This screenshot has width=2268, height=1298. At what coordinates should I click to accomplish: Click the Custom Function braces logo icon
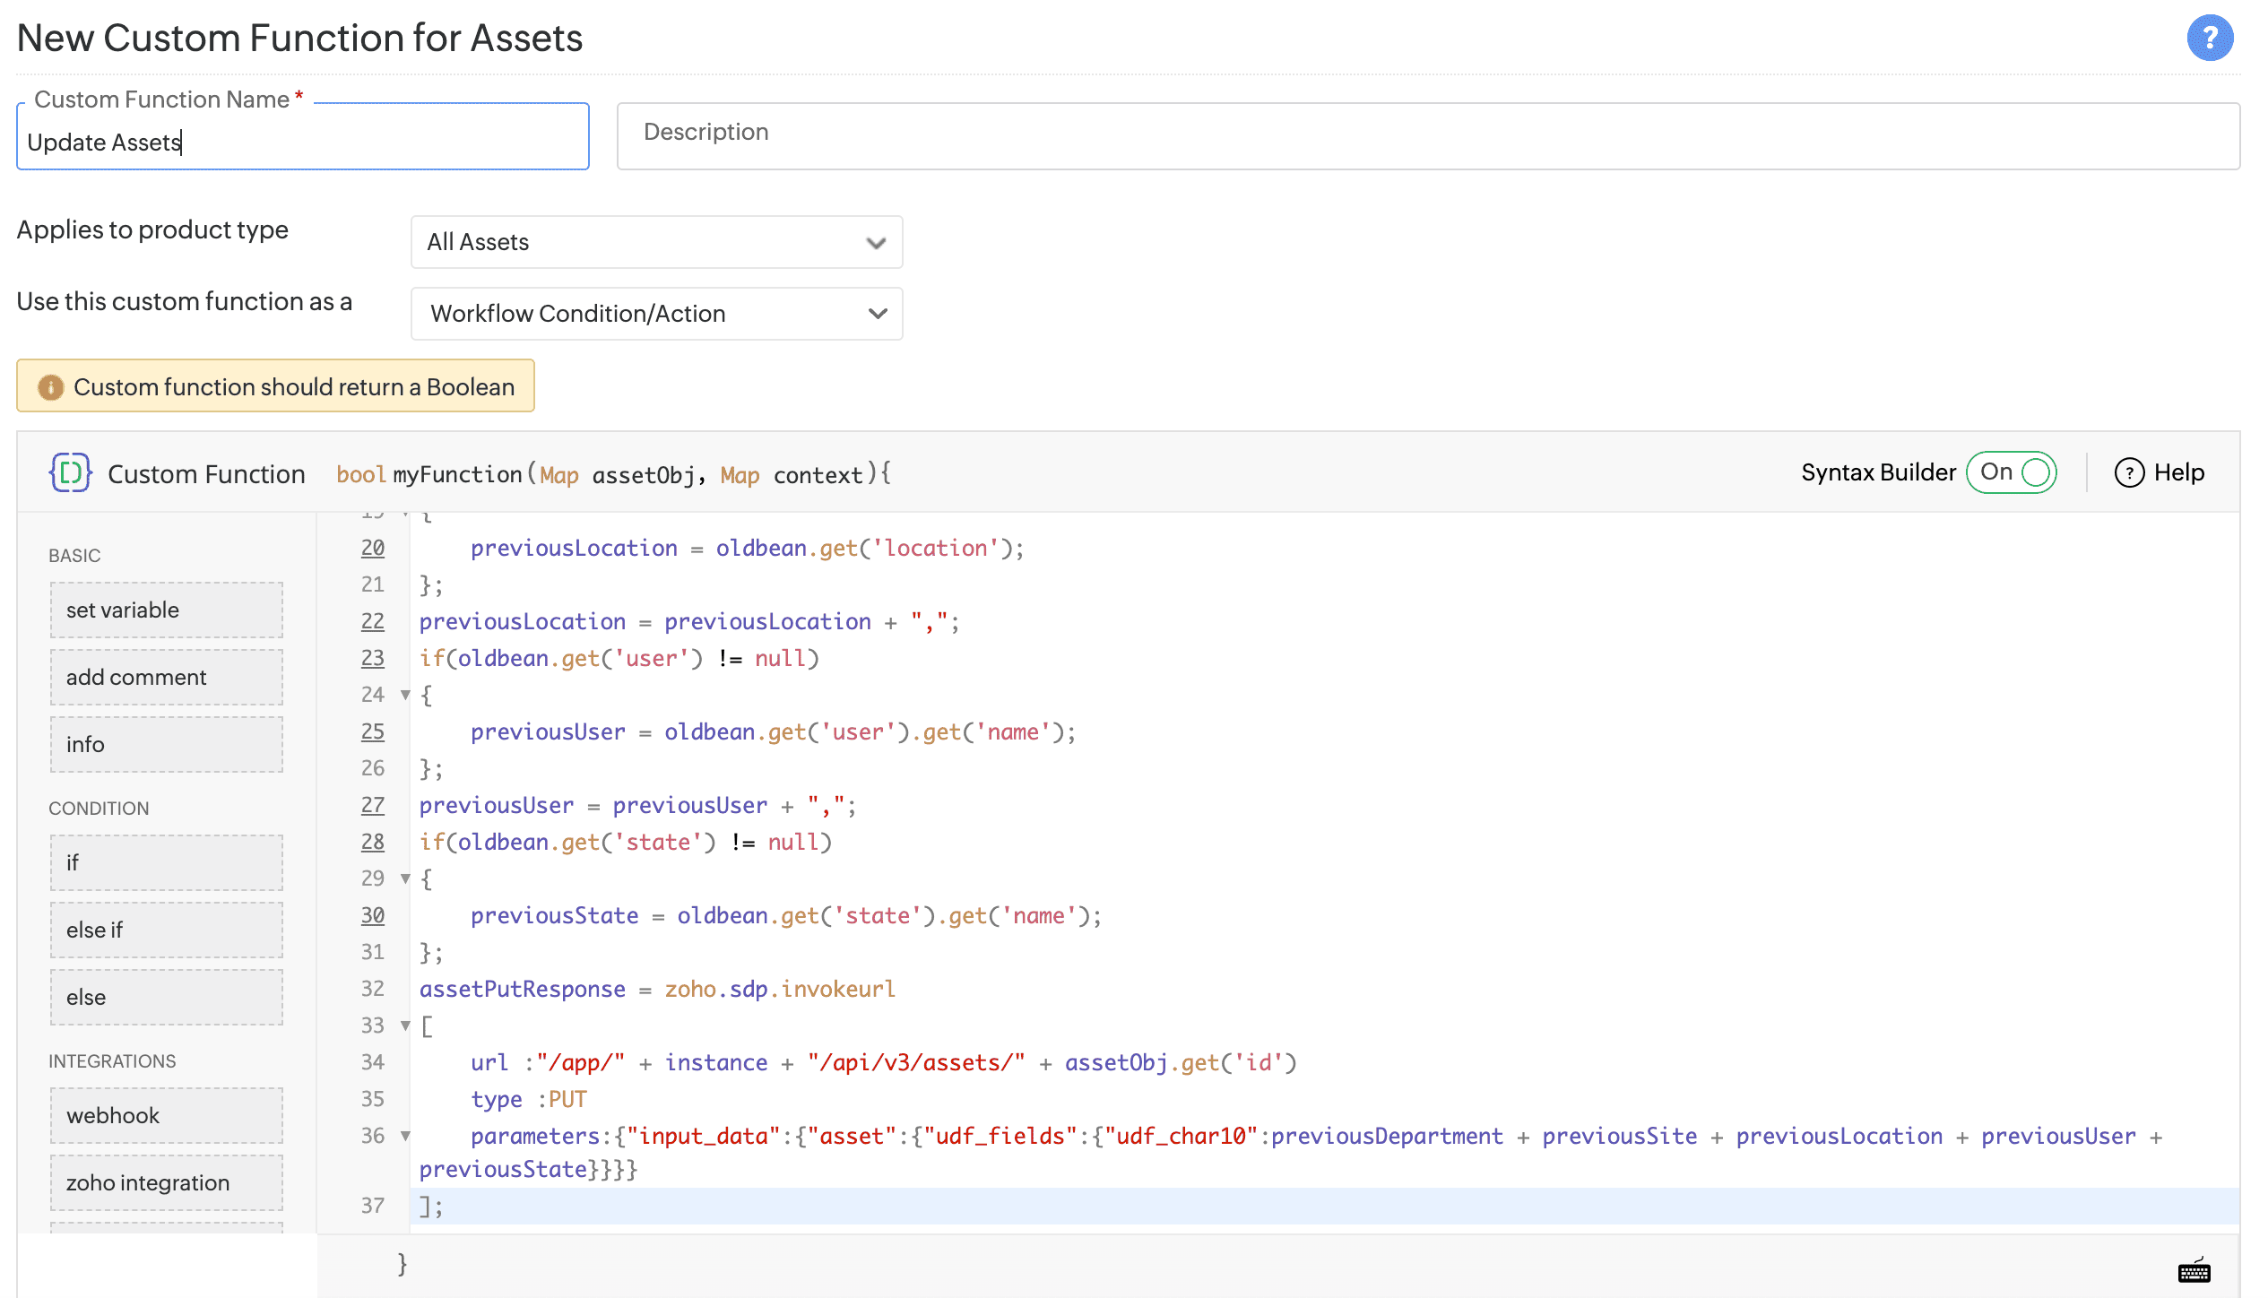70,472
